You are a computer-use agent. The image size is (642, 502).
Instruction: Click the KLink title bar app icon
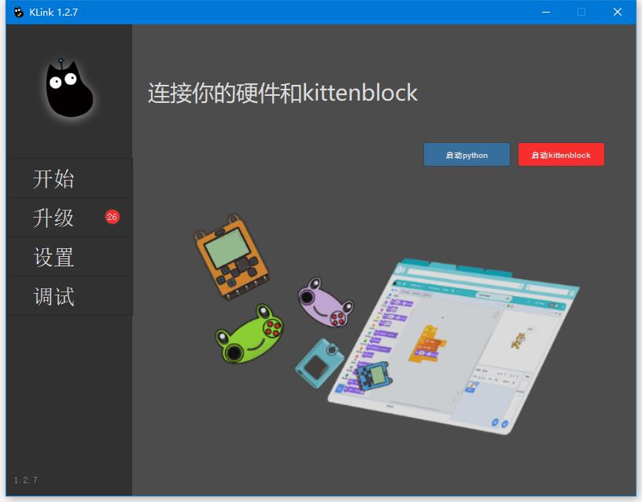(18, 13)
